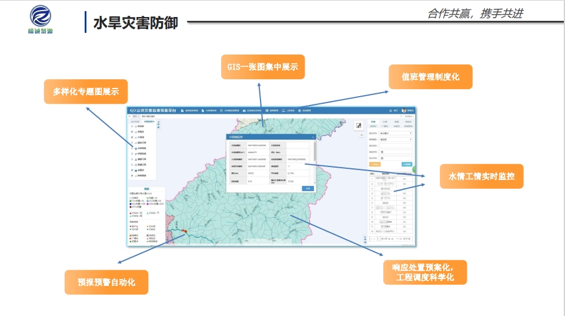Collapse left layer panel via side handle
Image resolution: width=565 pixels, height=316 pixels.
pos(158,124)
